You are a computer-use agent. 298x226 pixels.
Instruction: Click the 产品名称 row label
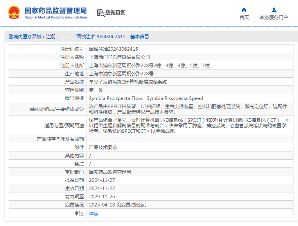[x=74, y=82]
